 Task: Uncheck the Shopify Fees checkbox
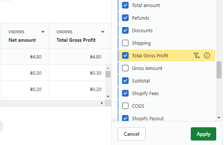tap(125, 93)
